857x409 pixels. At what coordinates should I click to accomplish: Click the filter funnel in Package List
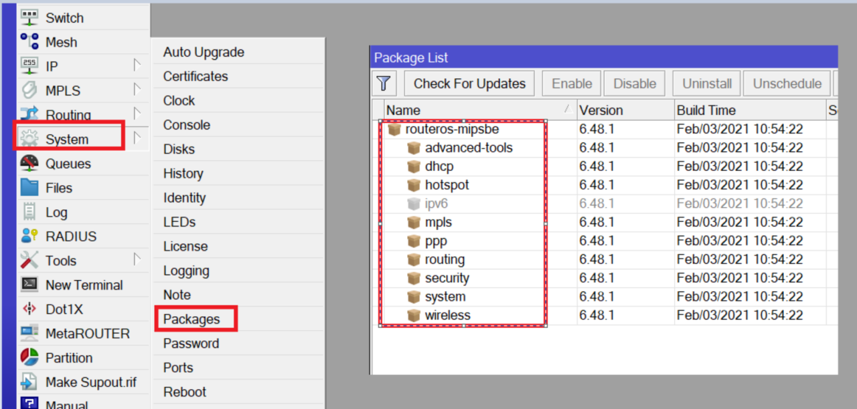pyautogui.click(x=384, y=83)
